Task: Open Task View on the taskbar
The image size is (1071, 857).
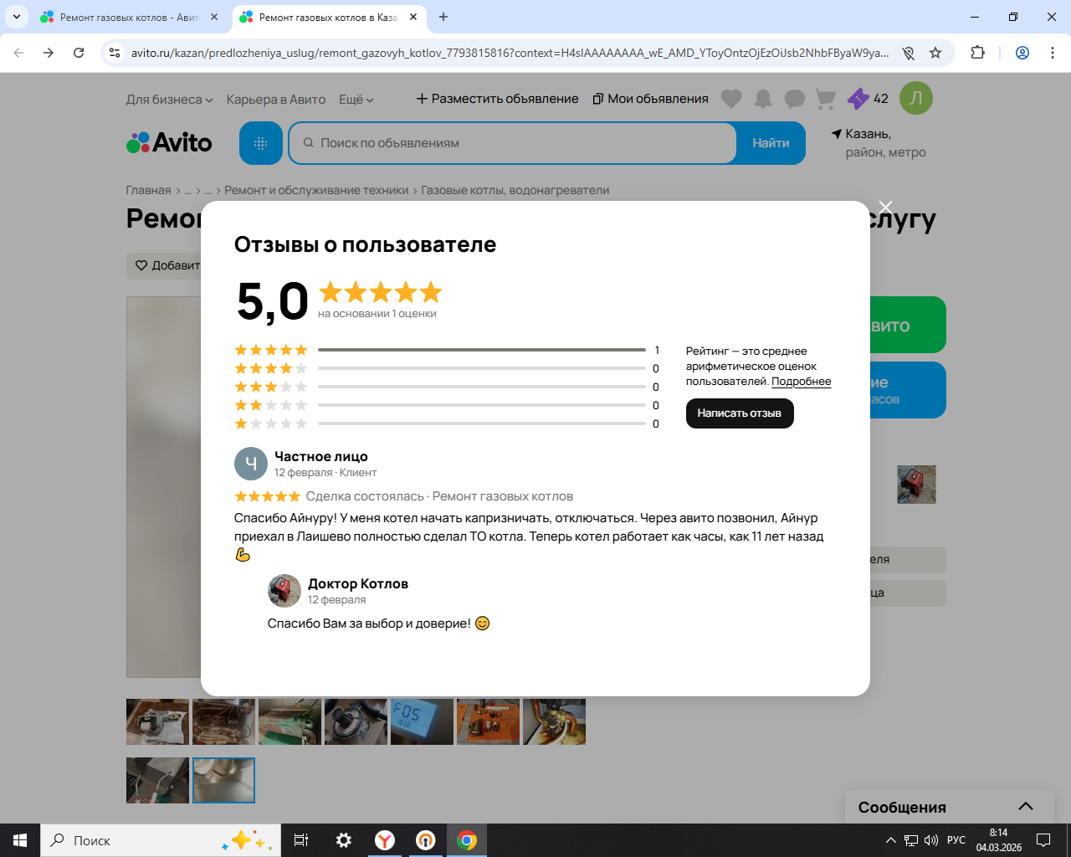Action: tap(301, 840)
